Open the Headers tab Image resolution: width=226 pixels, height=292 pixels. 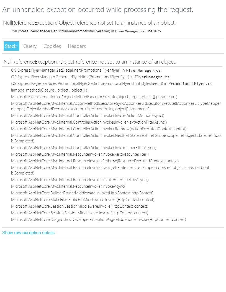tap(77, 46)
